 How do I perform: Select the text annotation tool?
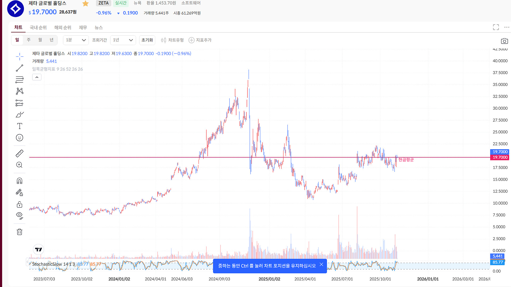coord(19,126)
